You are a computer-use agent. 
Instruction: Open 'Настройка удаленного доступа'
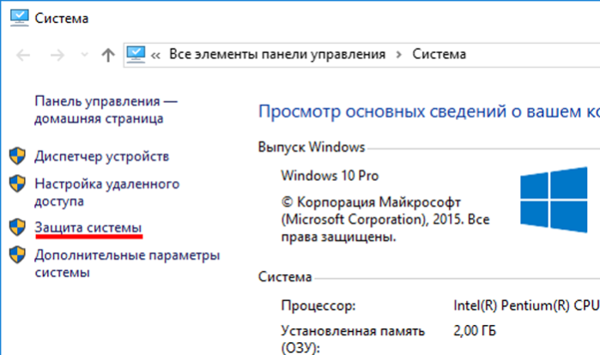[107, 192]
